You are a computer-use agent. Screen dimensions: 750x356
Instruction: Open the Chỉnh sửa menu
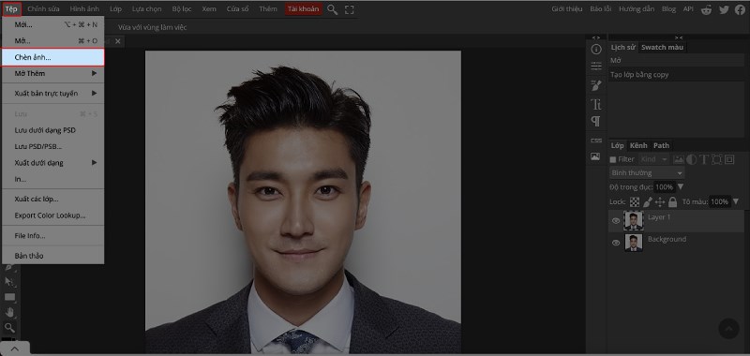coord(43,8)
